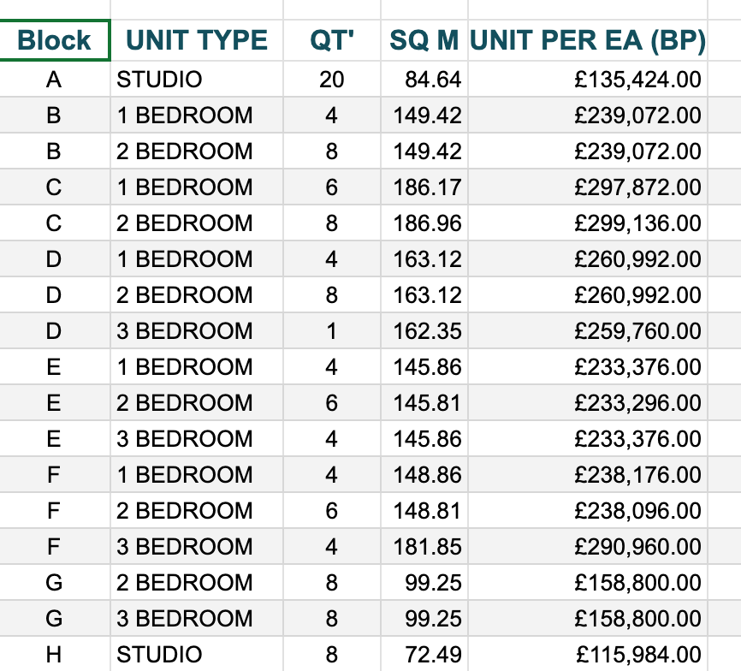Select the cell with value 162.35

427,331
